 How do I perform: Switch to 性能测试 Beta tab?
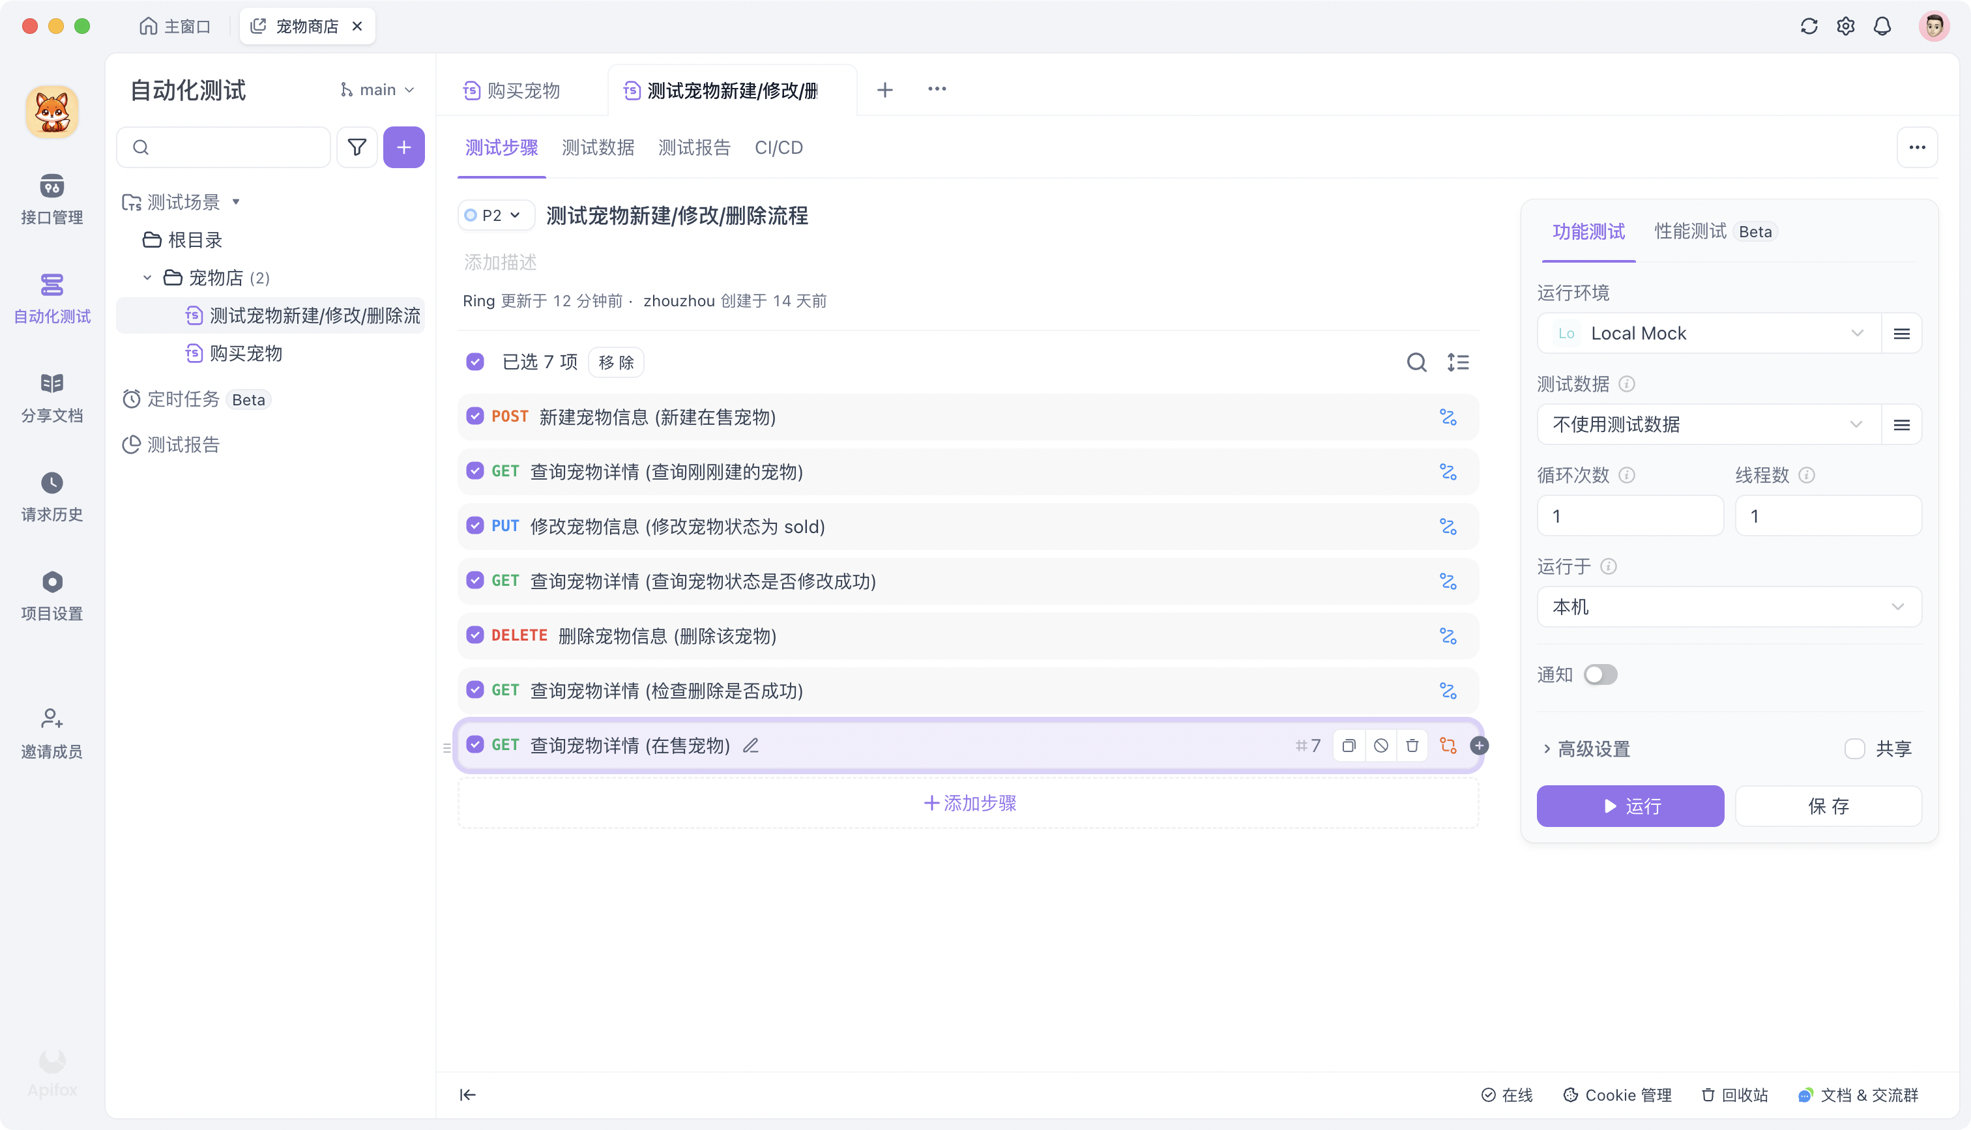click(1689, 231)
